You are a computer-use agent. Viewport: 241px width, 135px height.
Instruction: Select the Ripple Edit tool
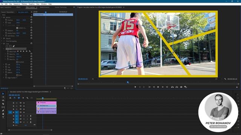(x=3, y=100)
